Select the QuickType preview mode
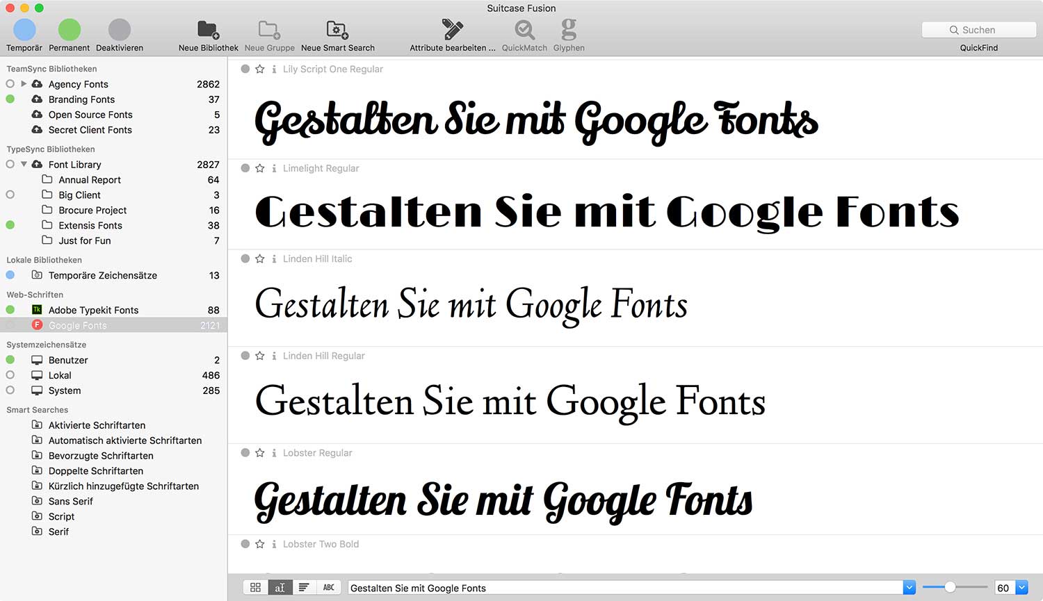 (280, 588)
